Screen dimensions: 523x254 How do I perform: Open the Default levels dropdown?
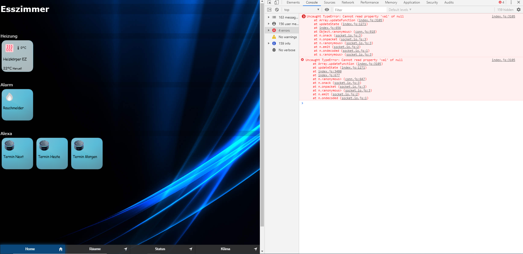(400, 10)
